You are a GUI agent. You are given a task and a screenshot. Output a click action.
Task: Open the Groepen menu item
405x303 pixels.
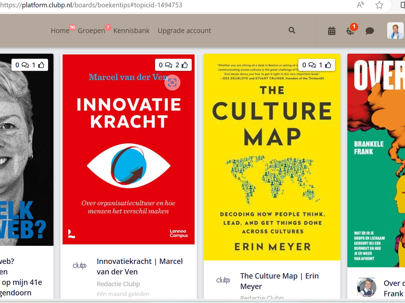tap(91, 31)
